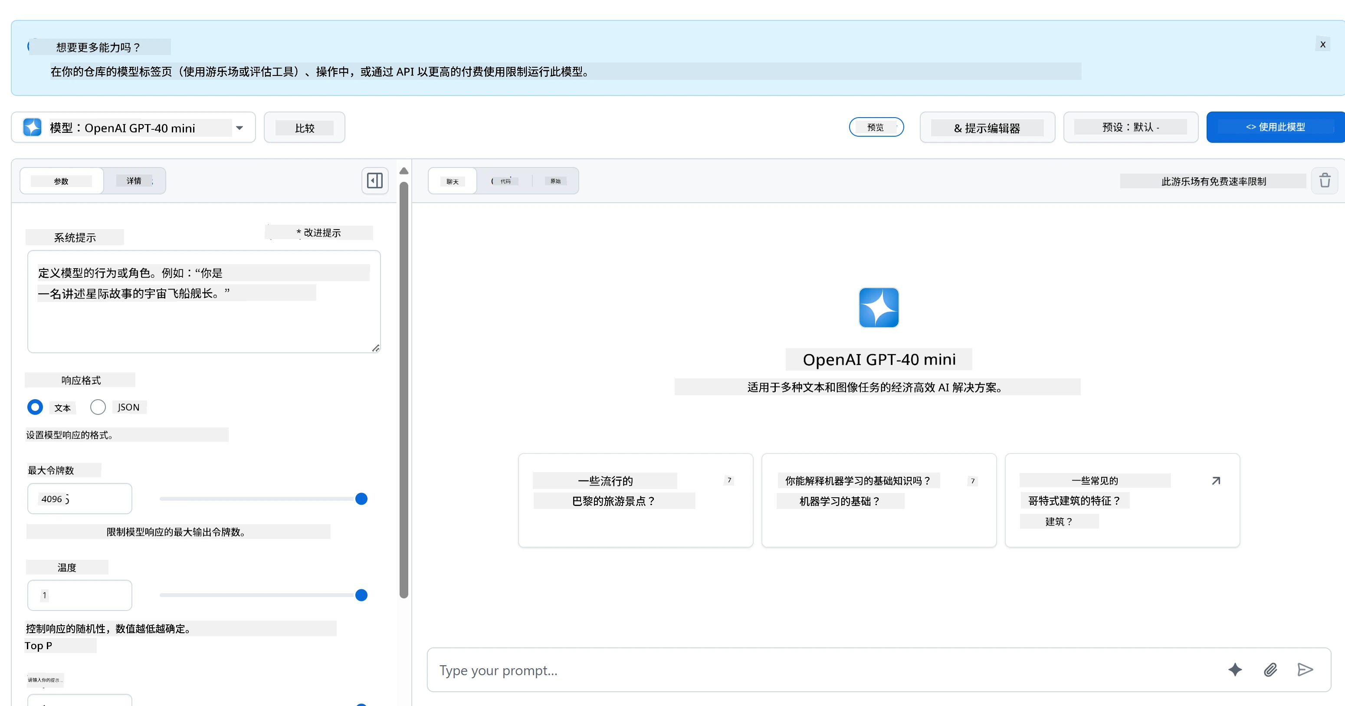Choose the machine learning basics suggestion card
1345x706 pixels.
click(x=879, y=500)
